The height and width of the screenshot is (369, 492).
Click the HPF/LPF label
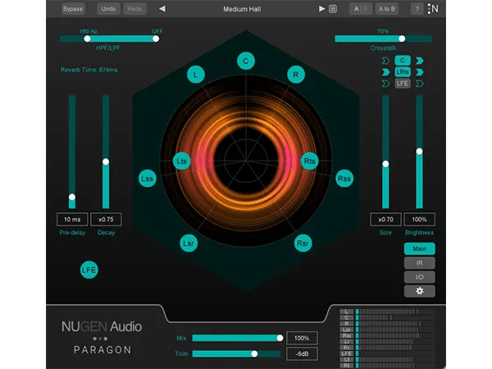click(108, 48)
